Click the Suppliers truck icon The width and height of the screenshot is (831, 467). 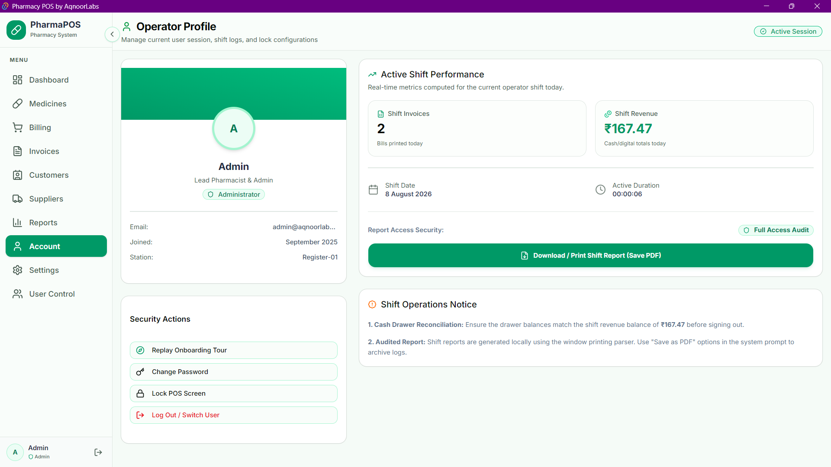[17, 199]
